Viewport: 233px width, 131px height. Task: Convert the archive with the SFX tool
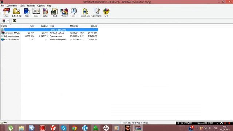pos(106,12)
